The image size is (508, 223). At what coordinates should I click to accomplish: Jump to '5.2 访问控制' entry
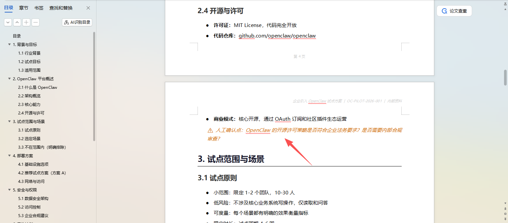coord(29,207)
